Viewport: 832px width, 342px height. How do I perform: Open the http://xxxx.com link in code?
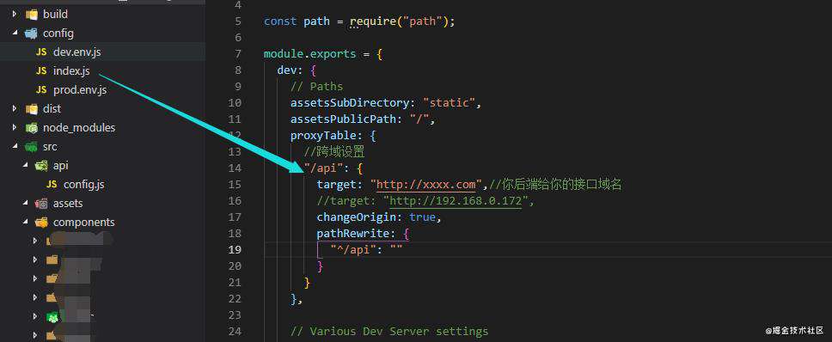coord(426,185)
